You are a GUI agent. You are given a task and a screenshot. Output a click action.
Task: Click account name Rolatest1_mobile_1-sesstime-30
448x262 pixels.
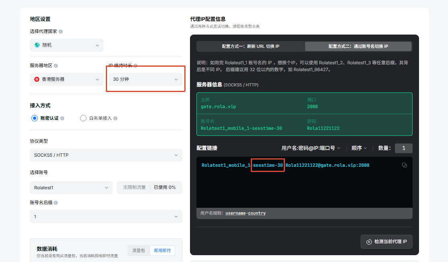[x=241, y=128]
